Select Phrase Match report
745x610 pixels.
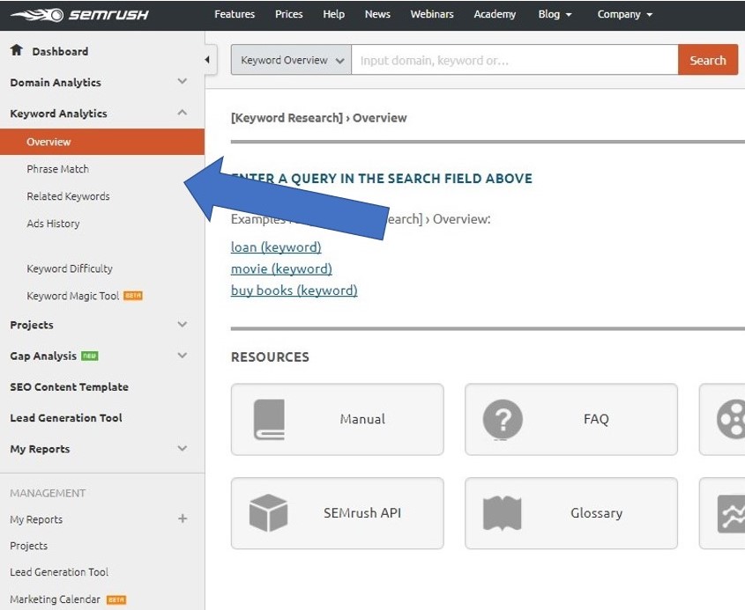point(58,169)
